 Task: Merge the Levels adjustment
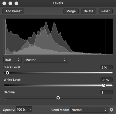tap(71, 11)
